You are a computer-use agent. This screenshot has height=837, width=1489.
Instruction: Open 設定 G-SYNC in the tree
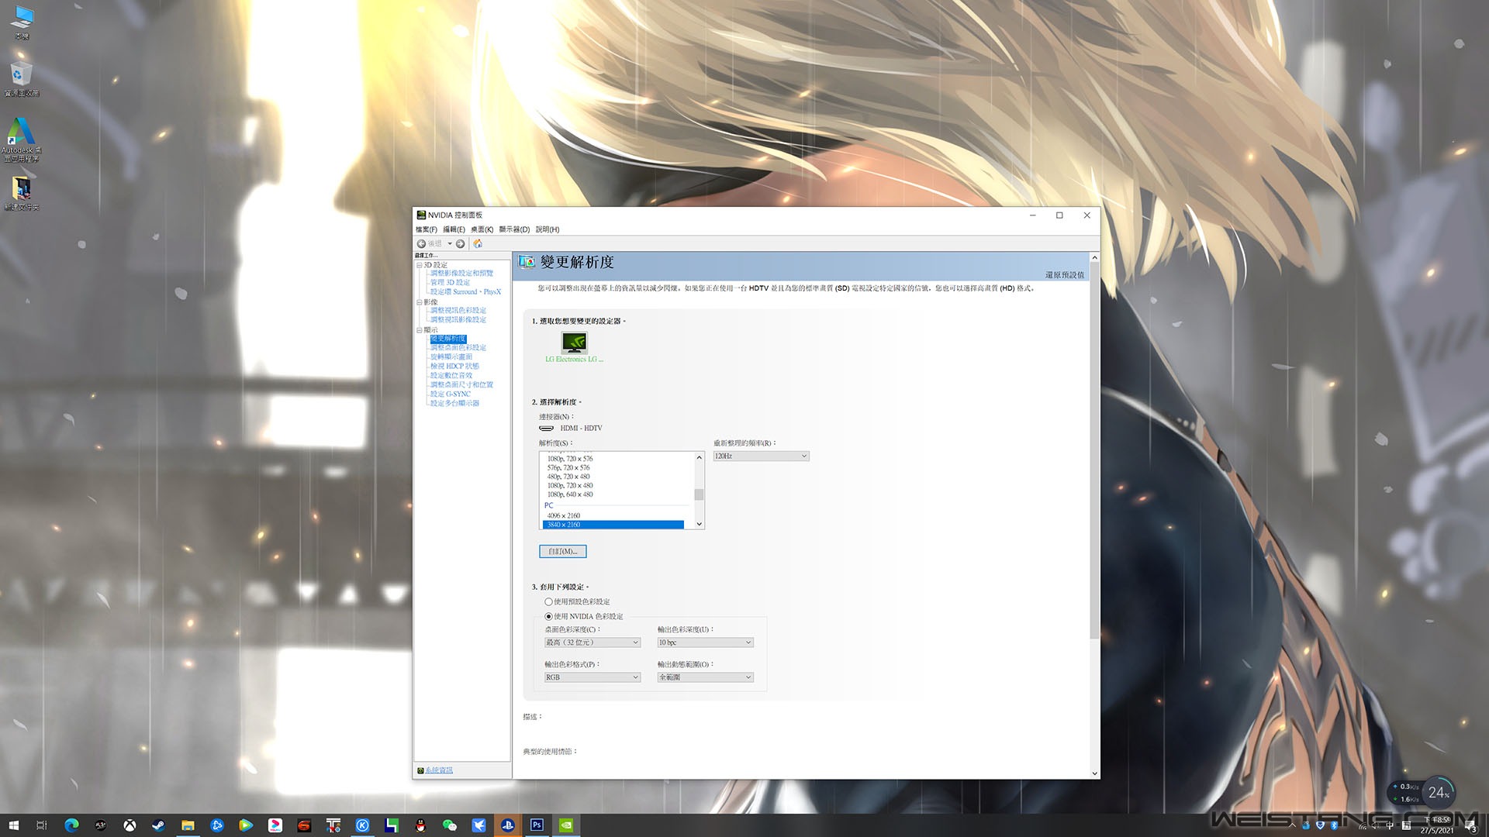451,394
